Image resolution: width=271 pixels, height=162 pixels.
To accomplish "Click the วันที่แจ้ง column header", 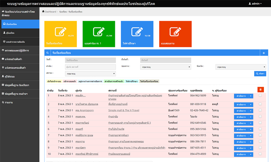I will [x=63, y=90].
